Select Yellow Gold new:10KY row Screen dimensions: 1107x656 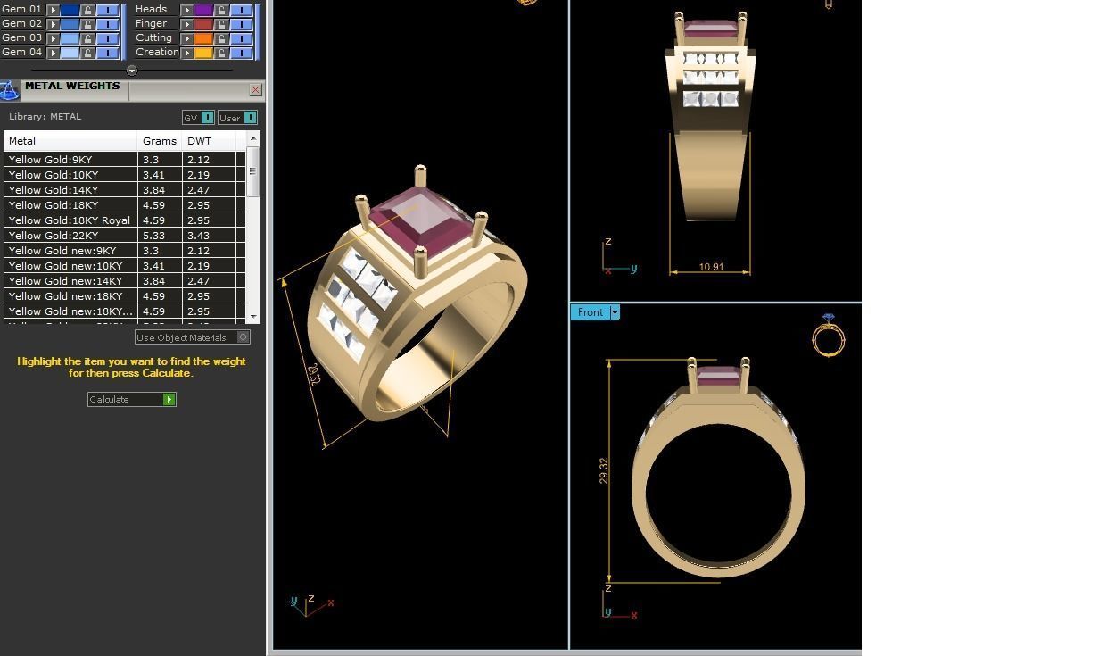point(124,266)
